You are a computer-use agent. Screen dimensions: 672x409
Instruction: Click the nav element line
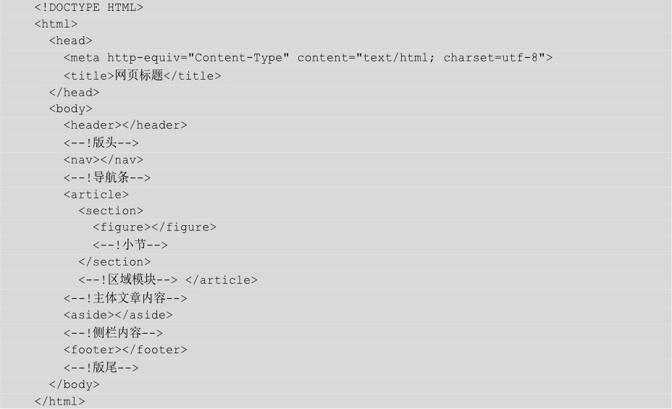(x=103, y=160)
